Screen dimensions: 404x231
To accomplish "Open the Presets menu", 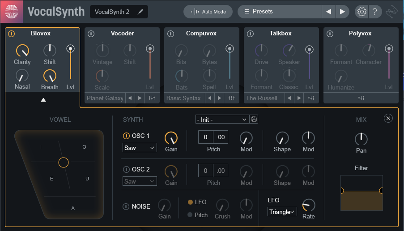I will (x=280, y=12).
